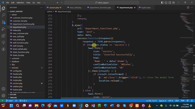Click the search box showing client_support
The image size is (195, 109).
101,3
